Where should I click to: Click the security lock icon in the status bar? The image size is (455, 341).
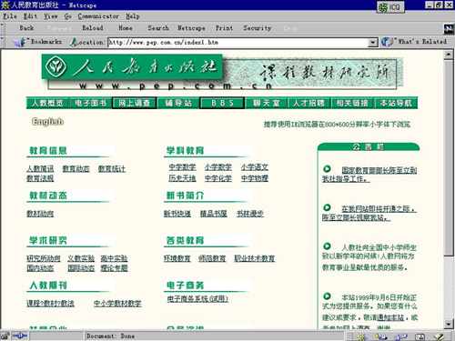pyautogui.click(x=5, y=336)
